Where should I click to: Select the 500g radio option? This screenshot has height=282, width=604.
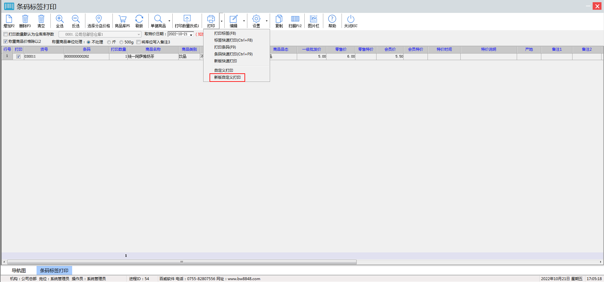[x=121, y=42]
